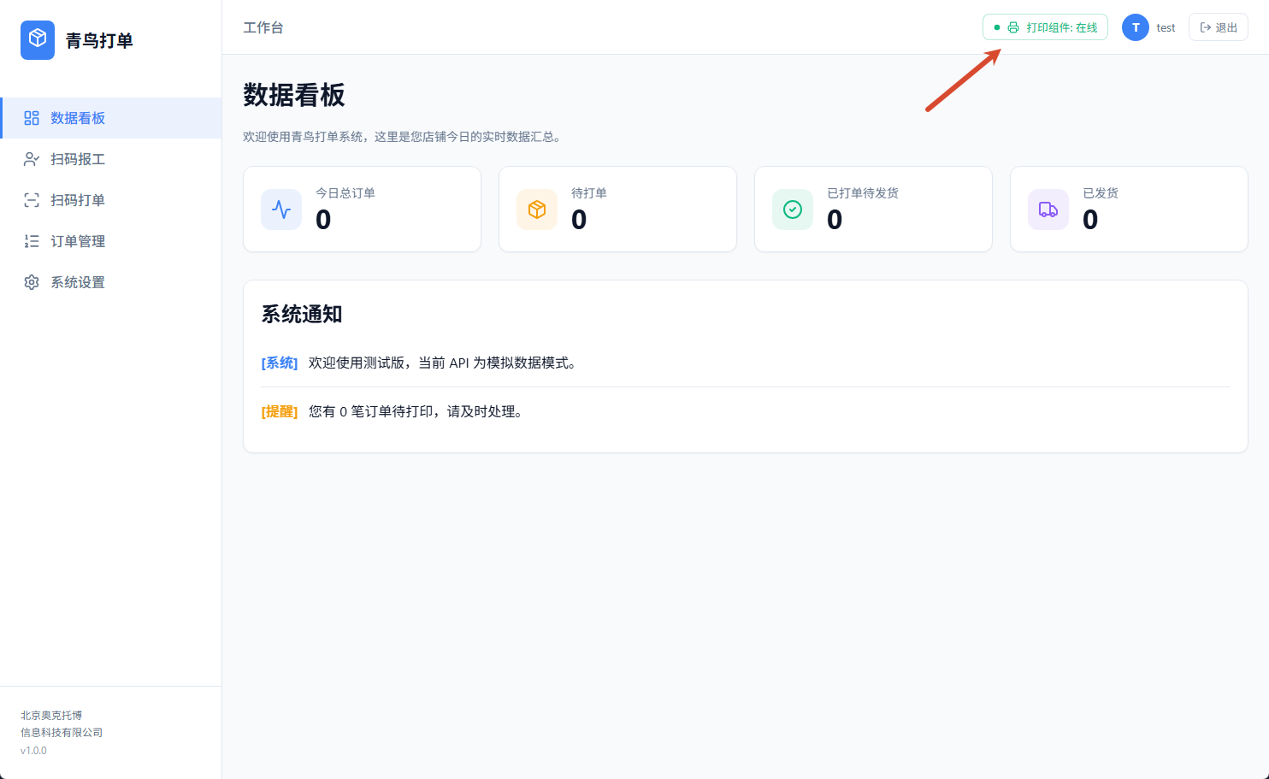Select the 待打单 stat card label
1269x779 pixels.
589,193
